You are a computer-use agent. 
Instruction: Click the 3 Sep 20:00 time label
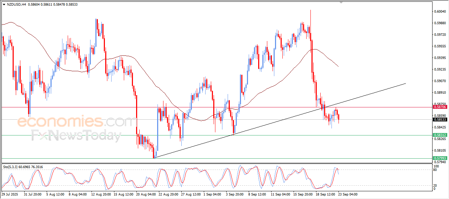click(x=235, y=194)
